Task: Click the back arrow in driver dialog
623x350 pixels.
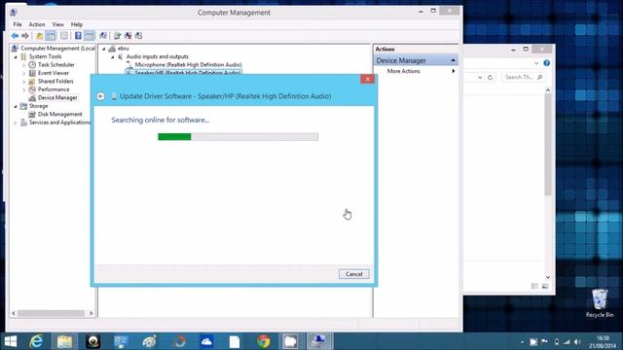Action: [x=101, y=96]
